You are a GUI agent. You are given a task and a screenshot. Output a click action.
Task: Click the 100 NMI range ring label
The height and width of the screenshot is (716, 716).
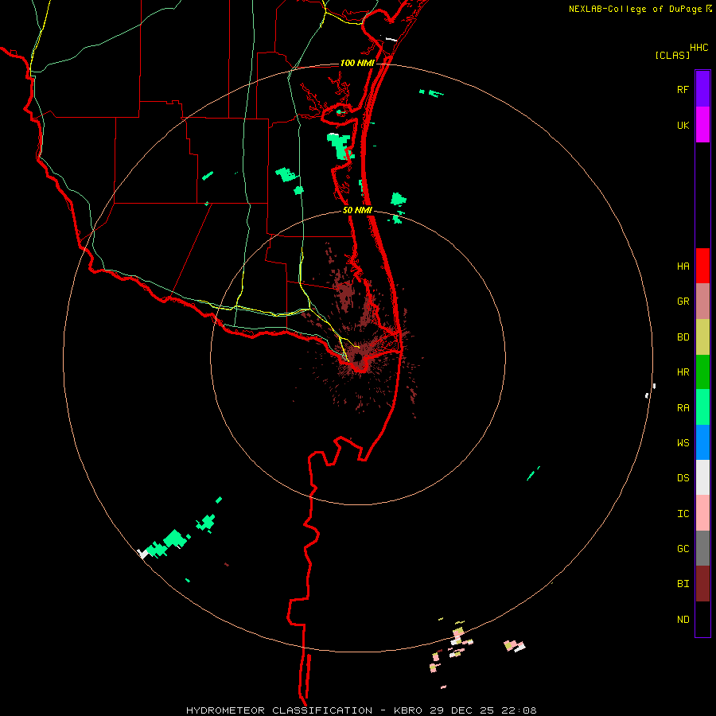357,63
